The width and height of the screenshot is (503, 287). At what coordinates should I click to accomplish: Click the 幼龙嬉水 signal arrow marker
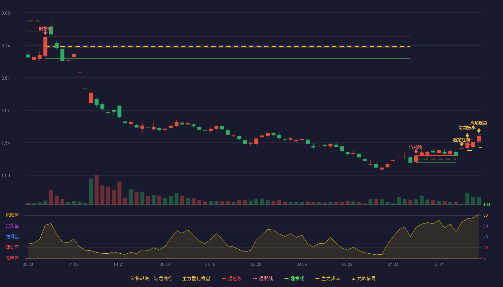[467, 135]
